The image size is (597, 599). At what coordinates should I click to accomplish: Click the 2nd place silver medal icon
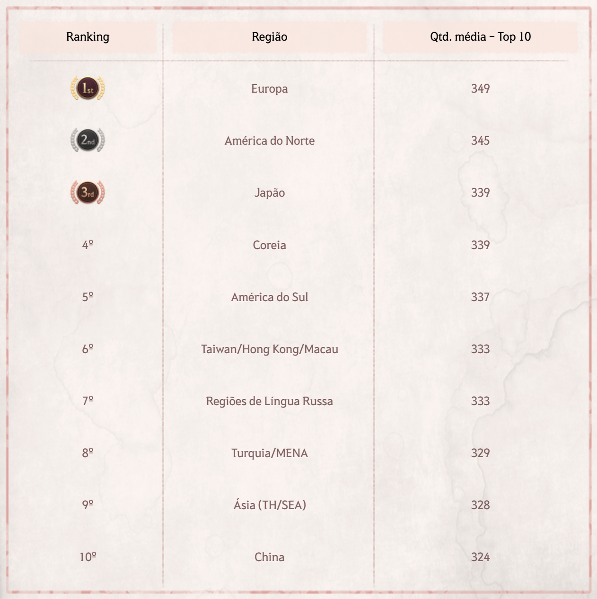[88, 140]
